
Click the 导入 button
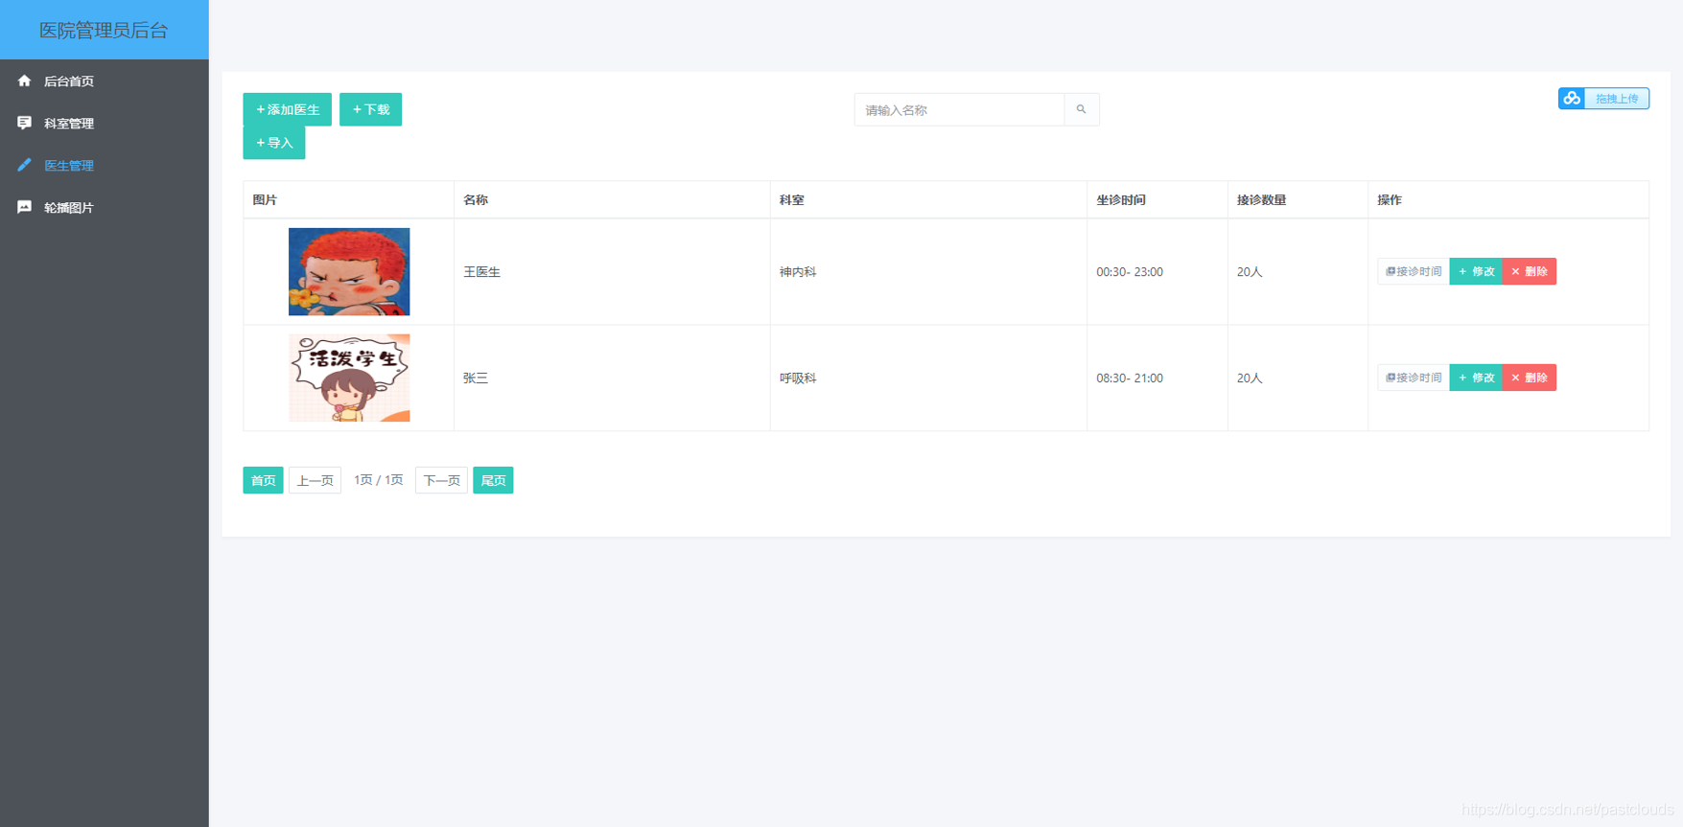tap(274, 143)
